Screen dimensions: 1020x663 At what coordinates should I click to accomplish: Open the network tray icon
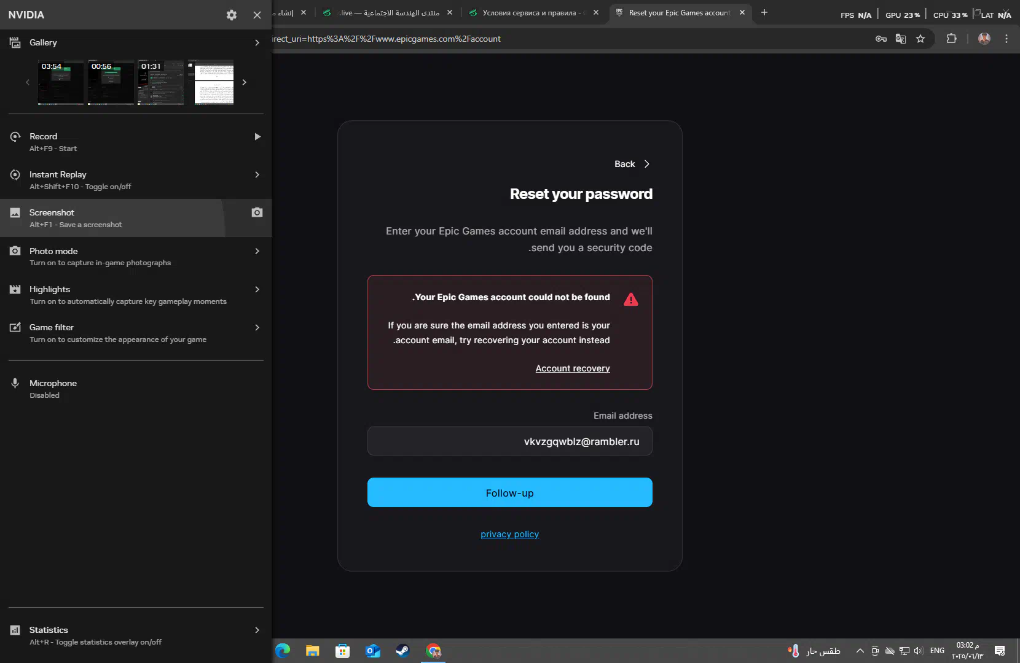[904, 651]
